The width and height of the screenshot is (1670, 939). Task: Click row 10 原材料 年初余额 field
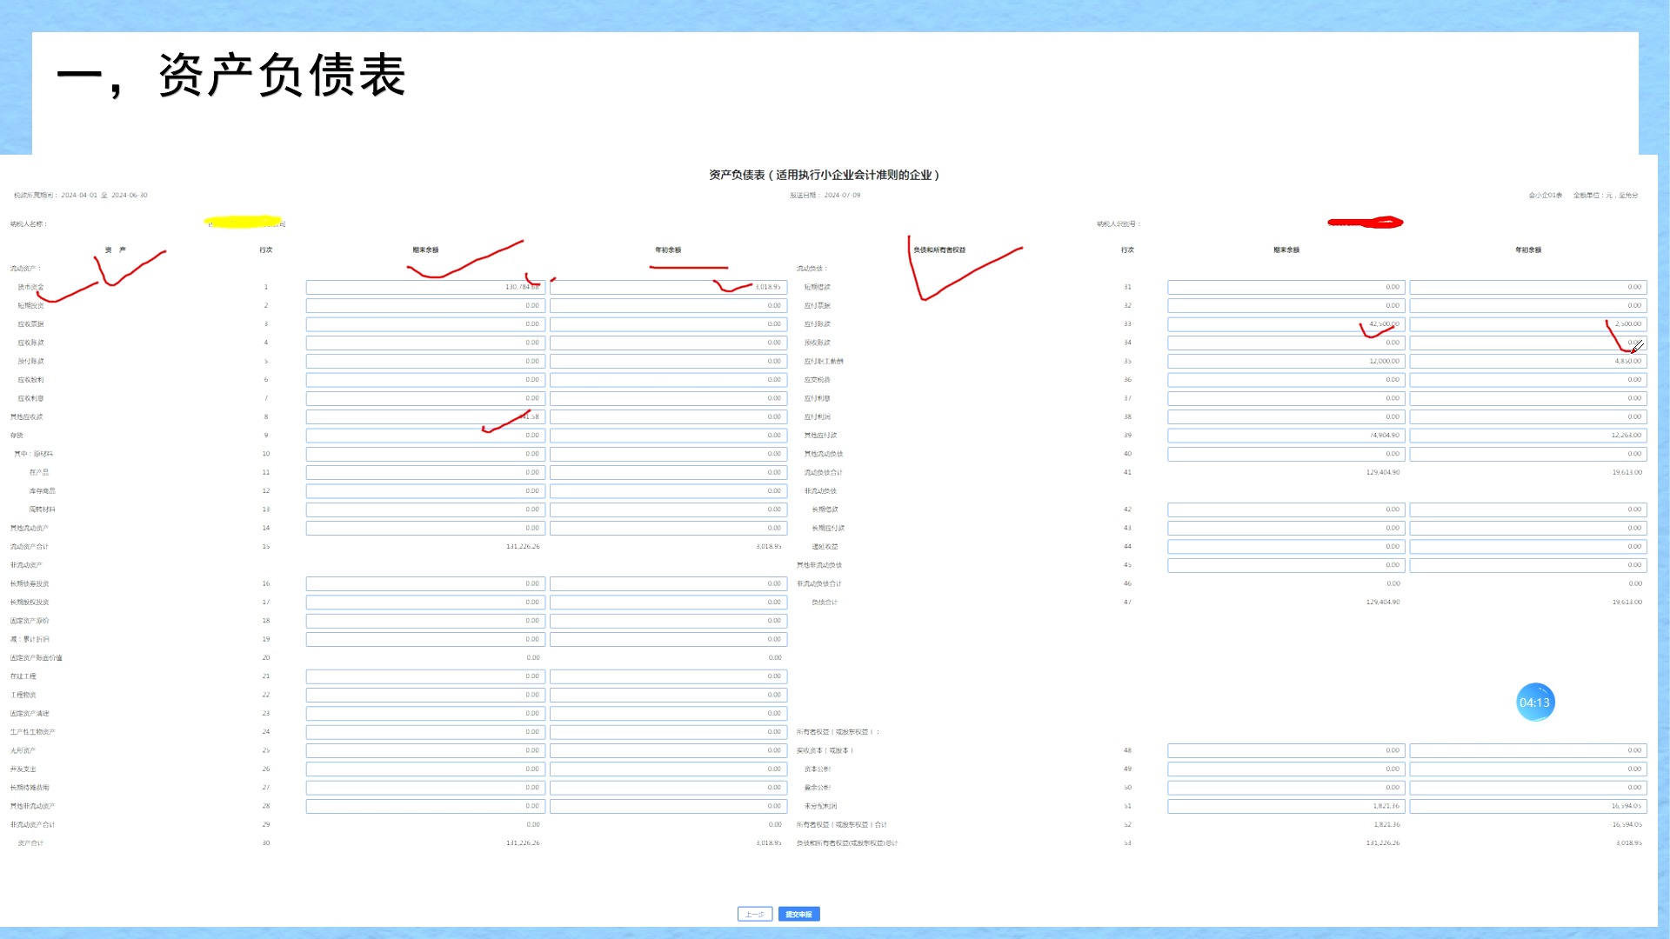[x=668, y=454]
